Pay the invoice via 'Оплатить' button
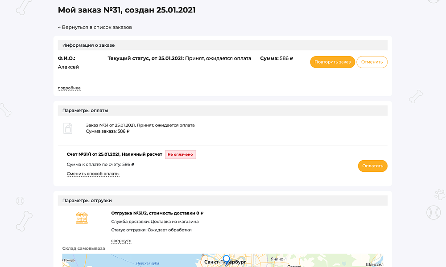Image resolution: width=446 pixels, height=267 pixels. [372, 166]
